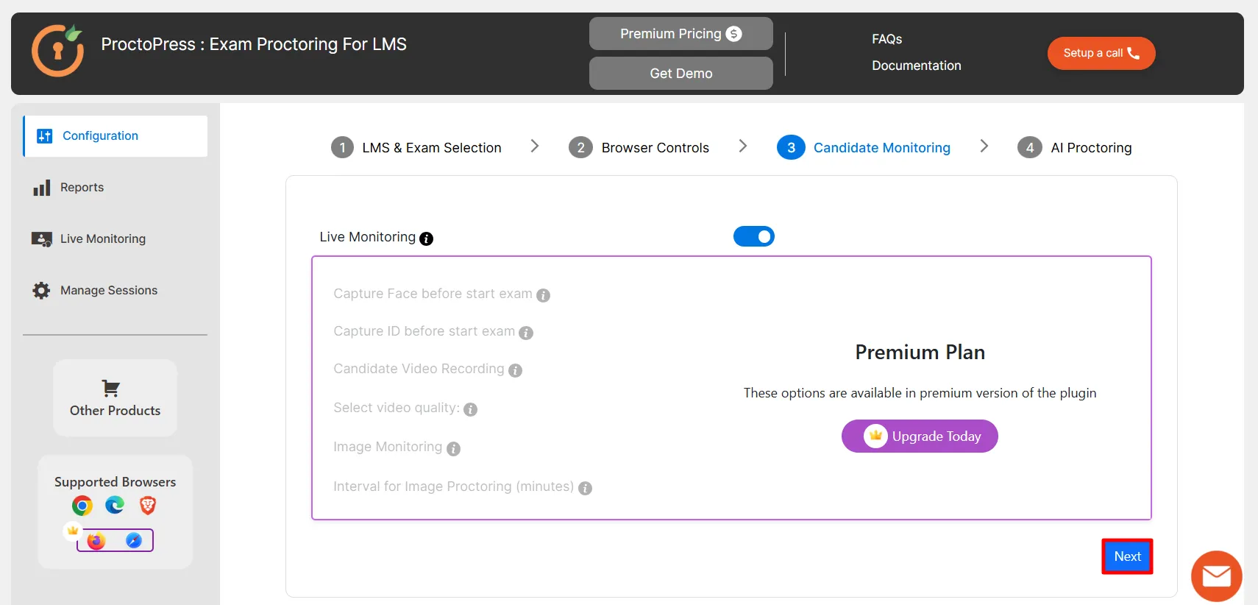Screen dimensions: 1258x605
Task: Click the Setup a call button
Action: pos(1101,53)
